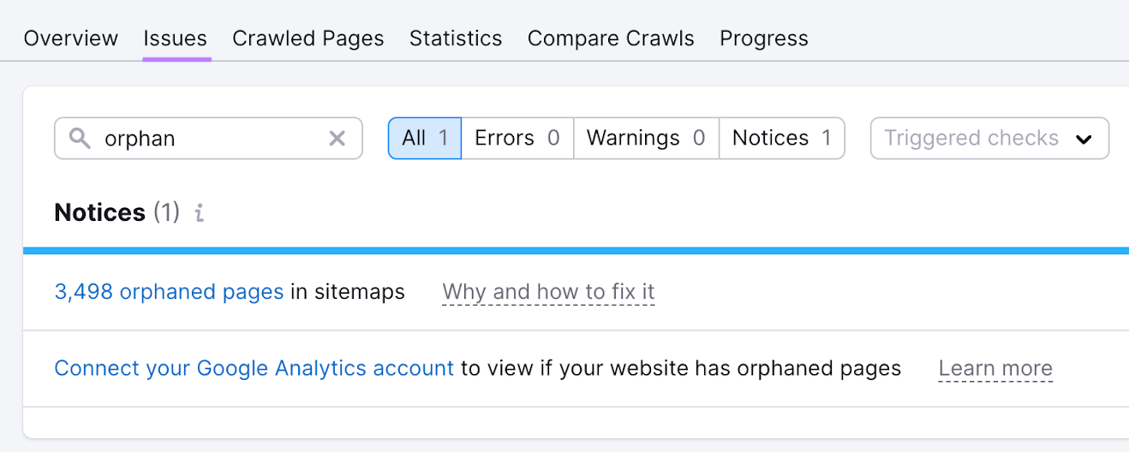The width and height of the screenshot is (1129, 452).
Task: Click the search magnifier icon
Action: point(80,139)
